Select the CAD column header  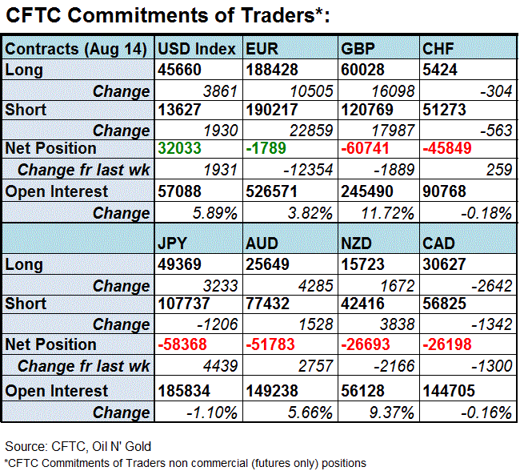pyautogui.click(x=439, y=244)
